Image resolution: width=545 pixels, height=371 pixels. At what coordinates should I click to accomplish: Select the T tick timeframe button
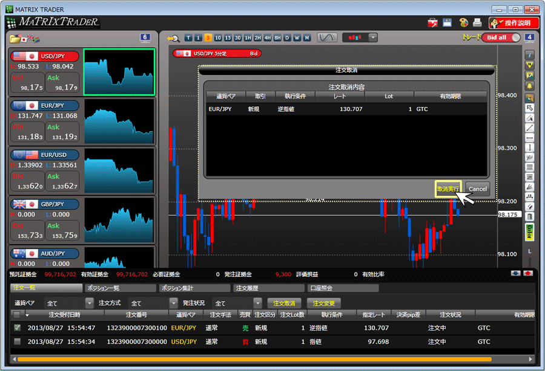188,38
